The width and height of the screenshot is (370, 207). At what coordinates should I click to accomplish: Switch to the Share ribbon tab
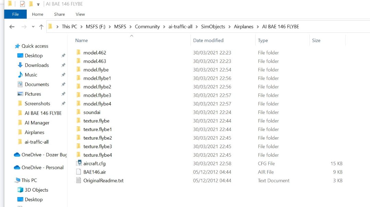coord(60,14)
